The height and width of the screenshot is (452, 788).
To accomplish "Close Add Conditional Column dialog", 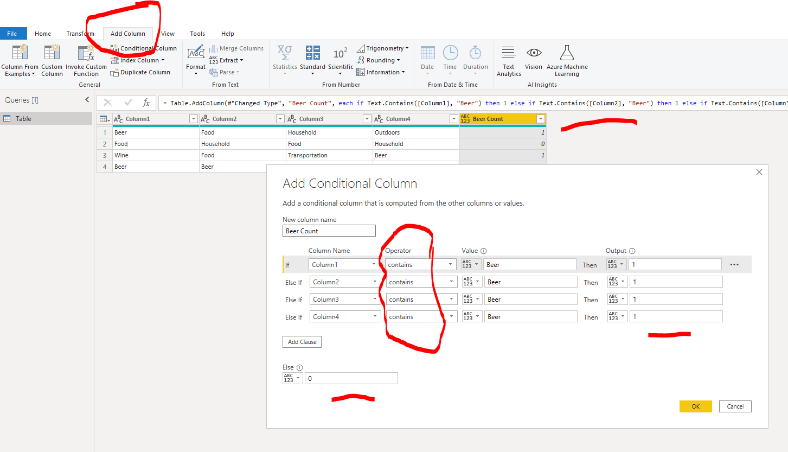I will tap(759, 172).
